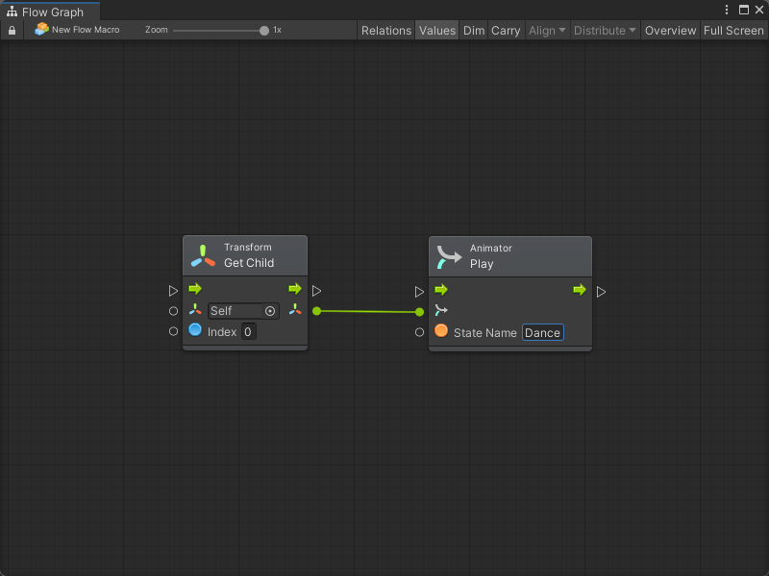
Task: Click the lock icon in toolbar
Action: click(x=12, y=31)
